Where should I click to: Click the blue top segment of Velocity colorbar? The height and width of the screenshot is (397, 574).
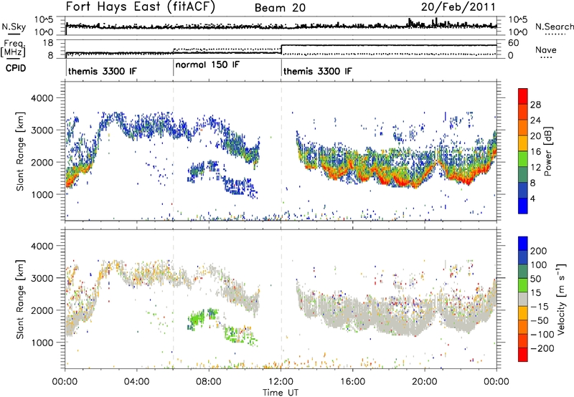[x=523, y=244]
